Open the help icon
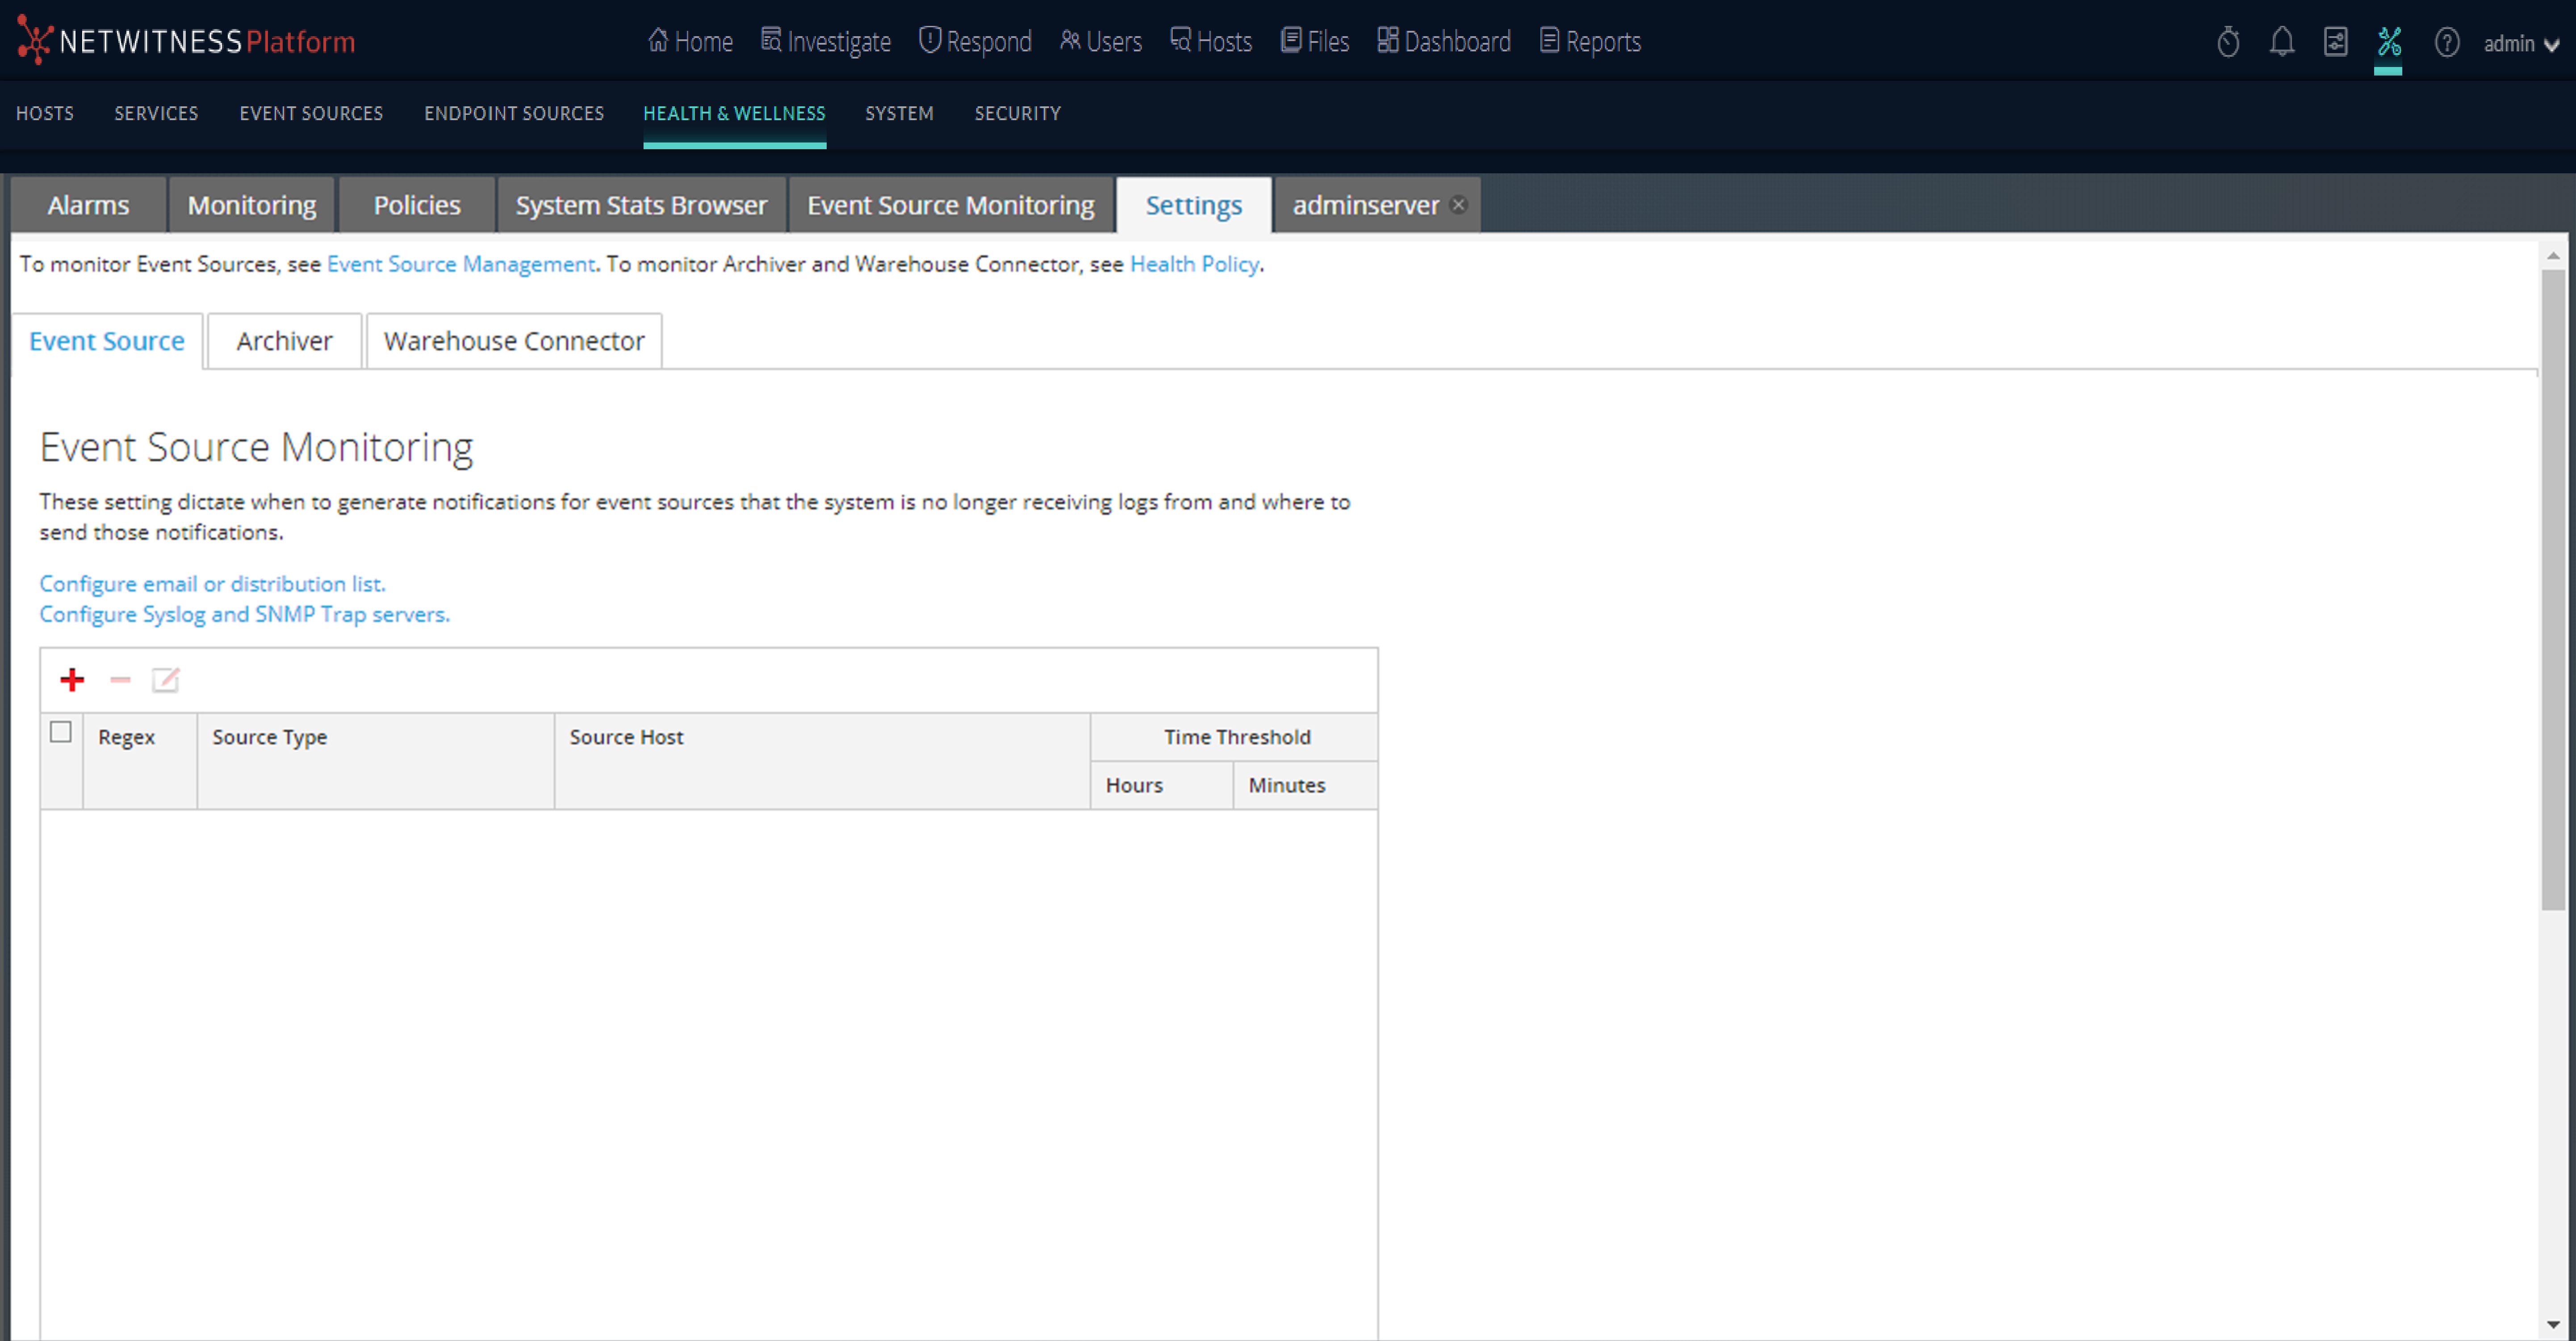2576x1341 pixels. point(2446,42)
